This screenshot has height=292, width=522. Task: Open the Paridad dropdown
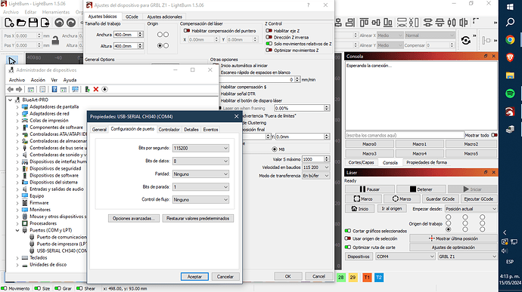(200, 174)
